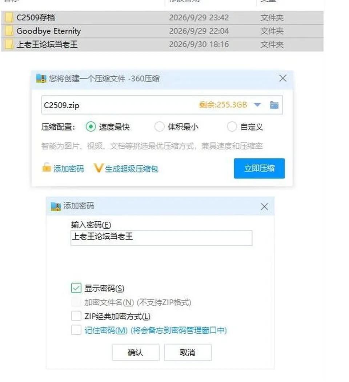
Task: Select the C2509存档 folder icon
Action: (9, 17)
